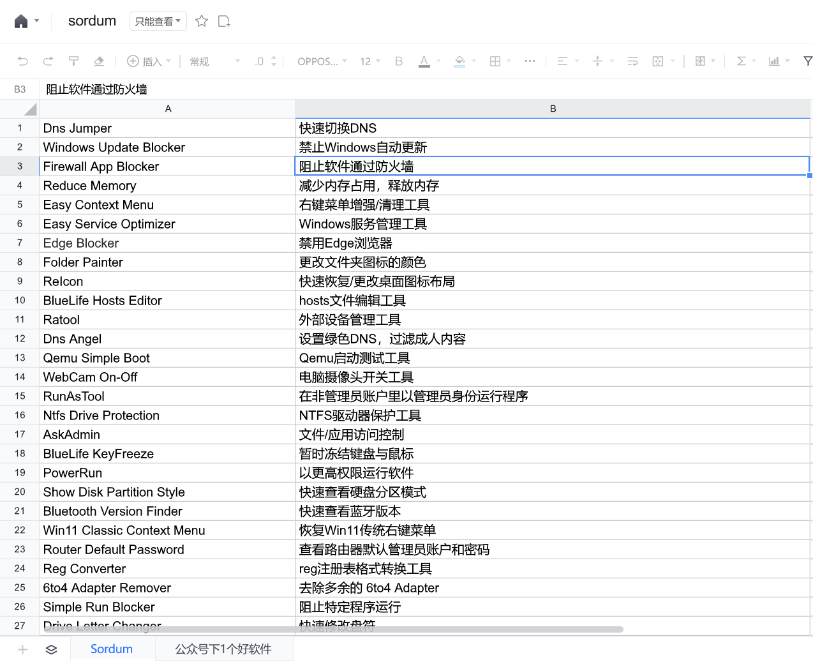The image size is (813, 662).
Task: Open the more options ellipsis
Action: point(530,61)
